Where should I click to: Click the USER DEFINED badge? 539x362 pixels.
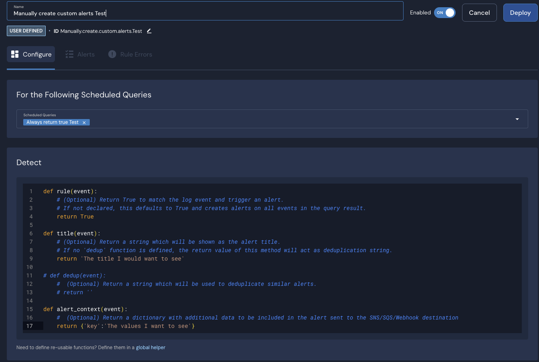(x=26, y=31)
